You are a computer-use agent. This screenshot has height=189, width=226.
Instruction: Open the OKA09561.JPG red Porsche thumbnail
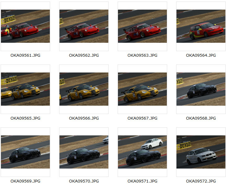pos(25,26)
